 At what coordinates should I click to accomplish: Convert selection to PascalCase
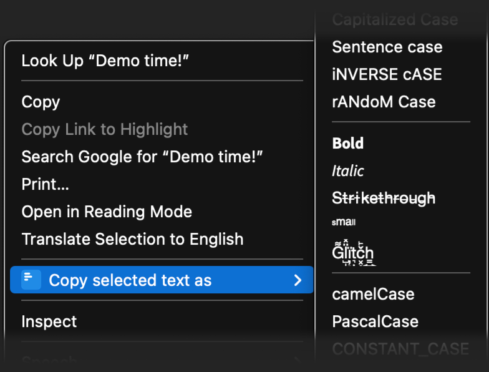click(x=375, y=321)
